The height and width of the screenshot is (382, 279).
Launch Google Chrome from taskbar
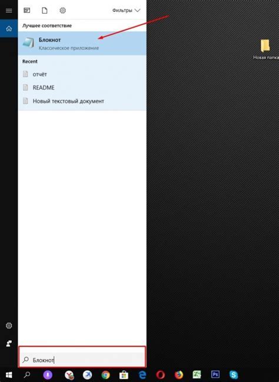click(105, 375)
